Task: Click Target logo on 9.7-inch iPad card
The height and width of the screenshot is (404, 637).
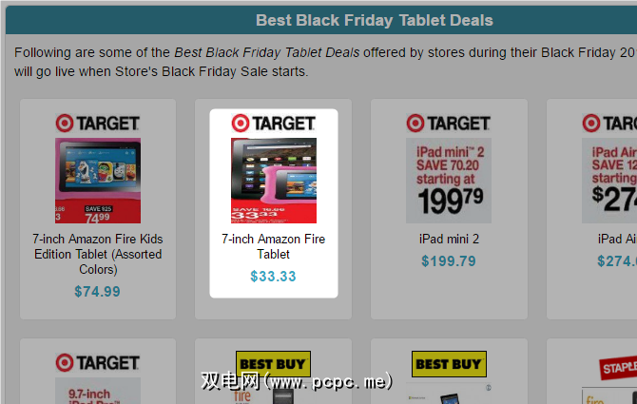Action: tap(97, 362)
